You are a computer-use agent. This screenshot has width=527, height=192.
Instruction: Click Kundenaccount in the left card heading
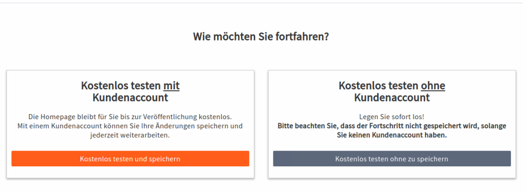coord(130,98)
